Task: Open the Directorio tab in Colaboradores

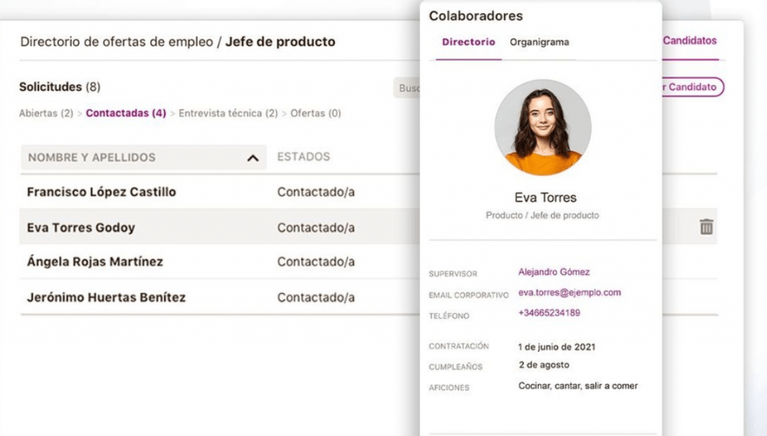Action: coord(468,42)
